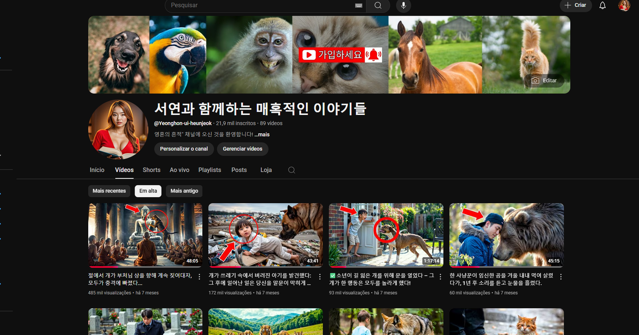Open the channel profile picture
The width and height of the screenshot is (639, 335).
coord(118,129)
